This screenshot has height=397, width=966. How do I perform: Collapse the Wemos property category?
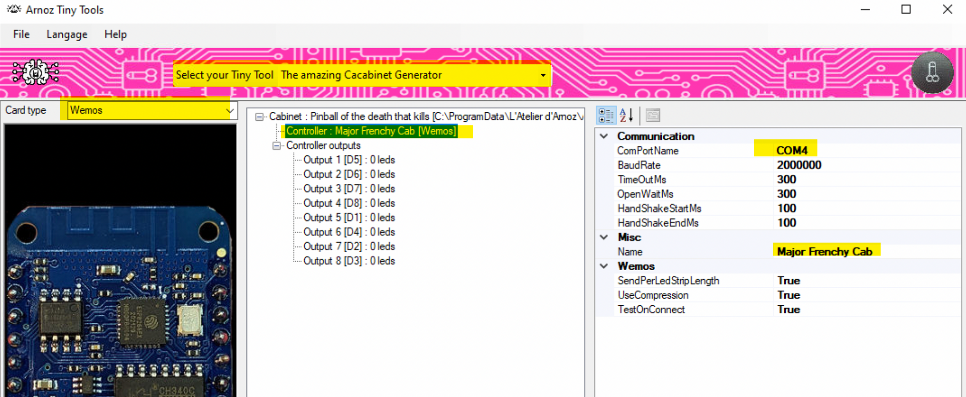tap(604, 266)
